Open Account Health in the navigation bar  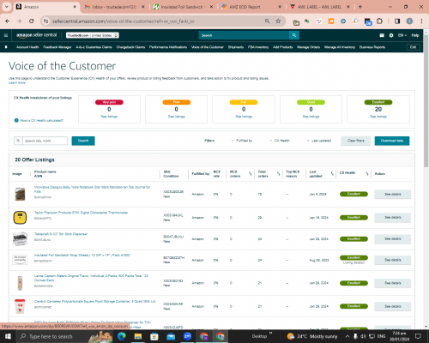tap(27, 47)
